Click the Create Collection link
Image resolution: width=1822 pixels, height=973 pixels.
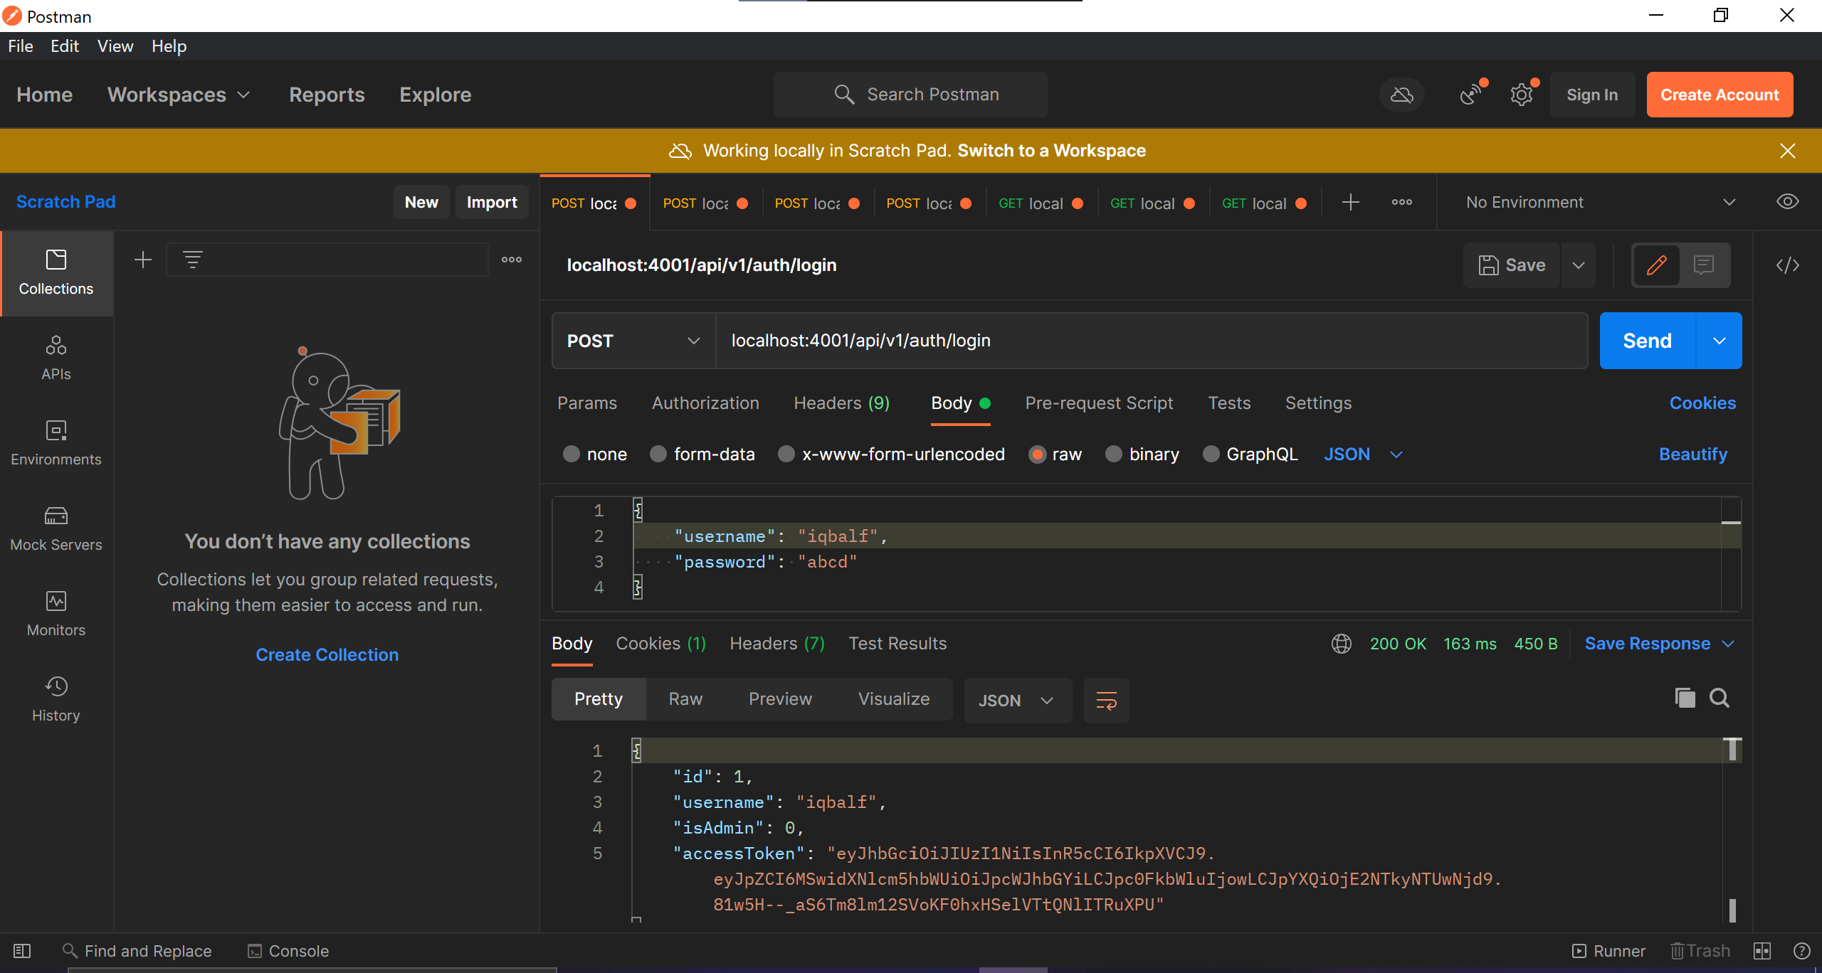327,654
